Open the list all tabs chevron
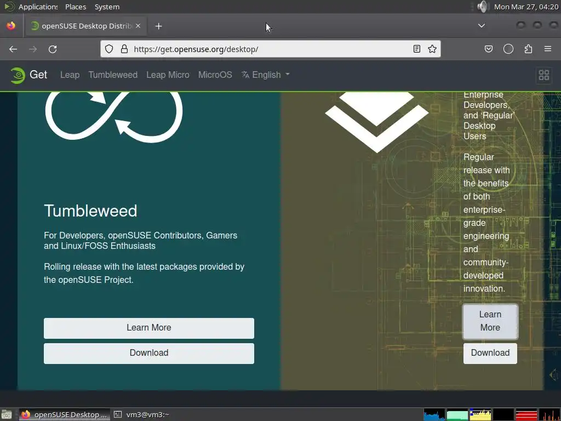Viewport: 561px width, 421px height. click(x=482, y=26)
